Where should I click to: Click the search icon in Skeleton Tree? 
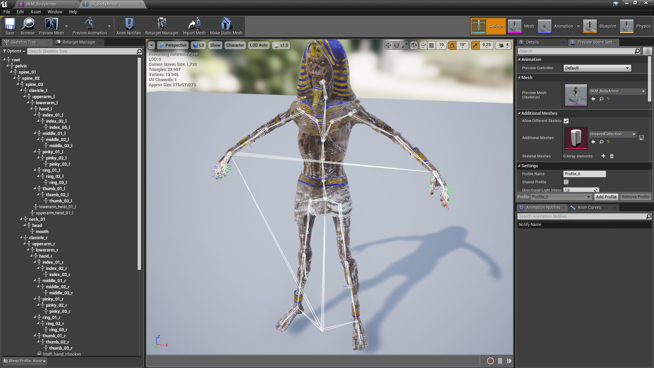(x=139, y=51)
